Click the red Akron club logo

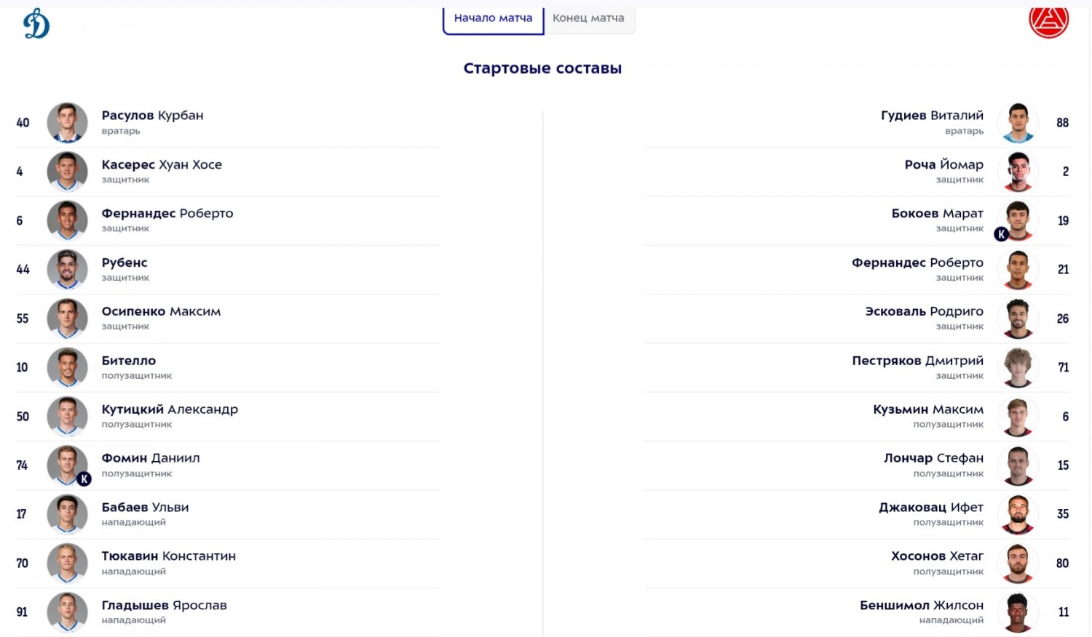pyautogui.click(x=1048, y=20)
